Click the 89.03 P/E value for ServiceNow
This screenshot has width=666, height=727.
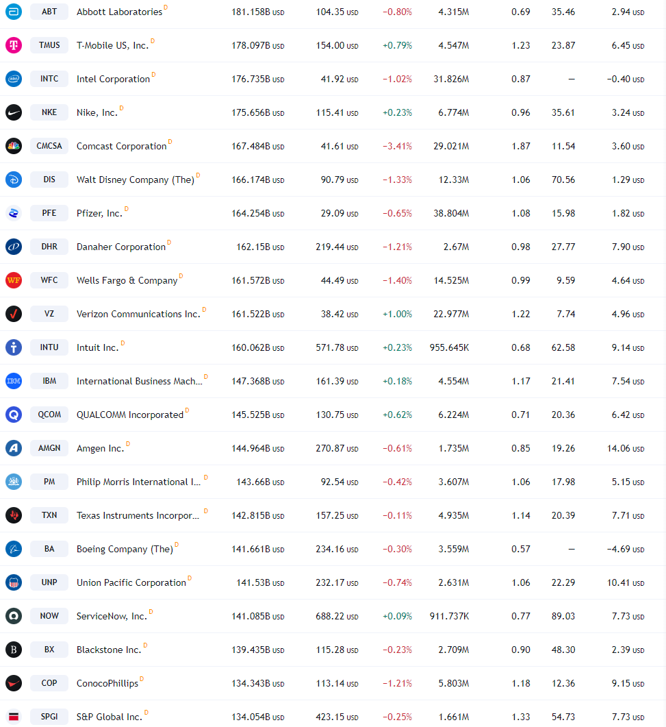coord(563,616)
